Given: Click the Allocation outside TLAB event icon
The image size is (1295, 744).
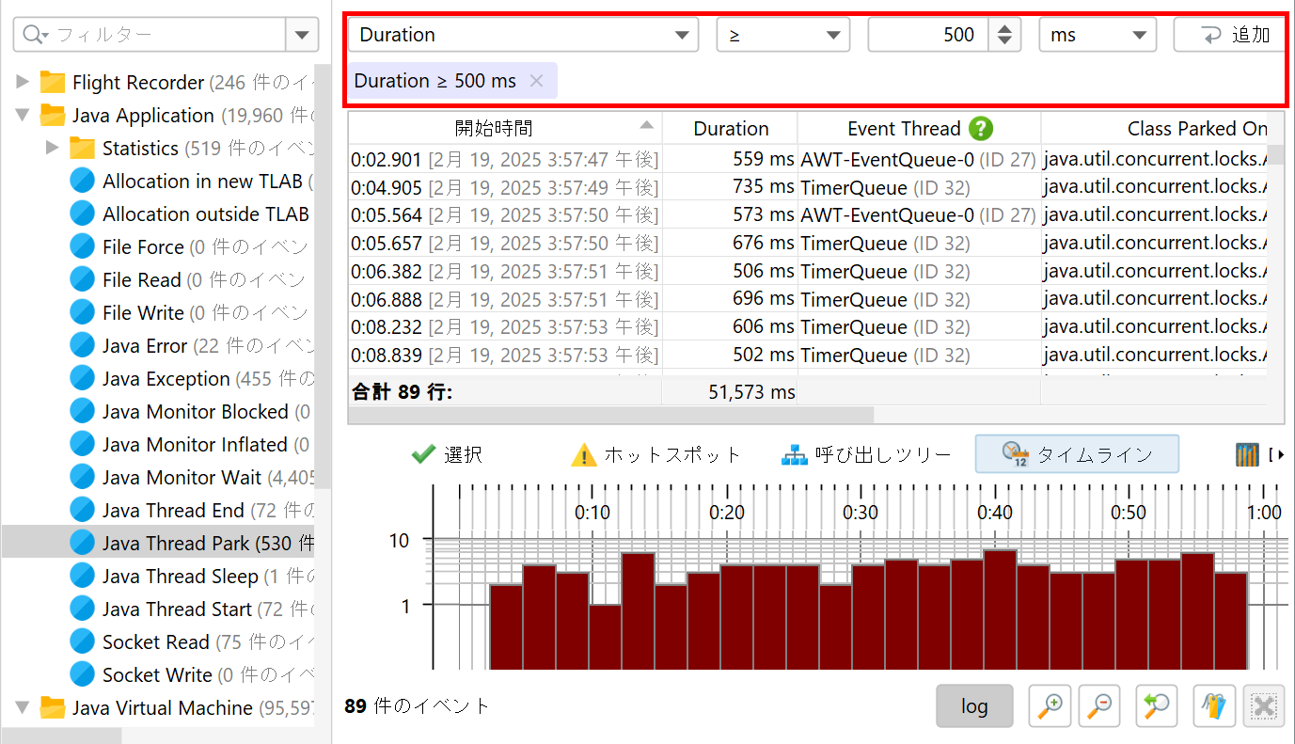Looking at the screenshot, I should (x=83, y=214).
